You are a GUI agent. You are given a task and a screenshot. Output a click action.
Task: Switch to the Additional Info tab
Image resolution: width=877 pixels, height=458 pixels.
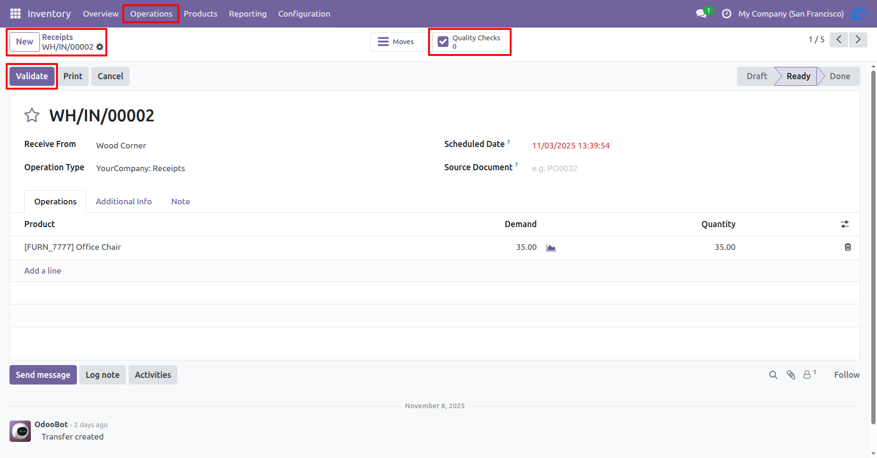coord(124,202)
